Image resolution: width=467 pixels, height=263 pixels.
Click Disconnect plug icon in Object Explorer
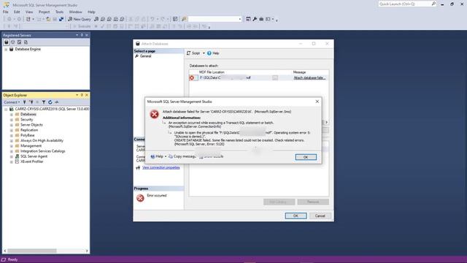coord(31,102)
